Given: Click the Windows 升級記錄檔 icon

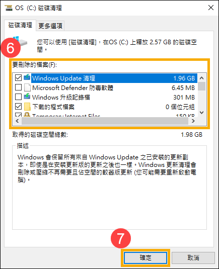Looking at the screenshot, I should point(27,97).
